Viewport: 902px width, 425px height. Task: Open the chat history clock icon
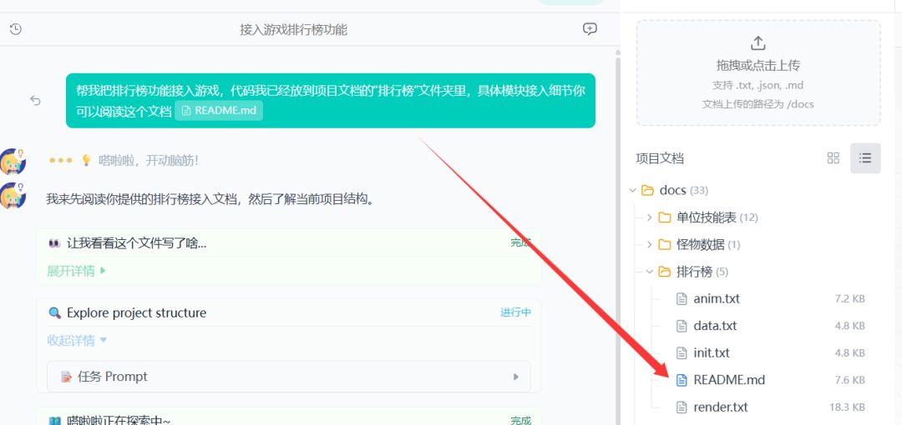(x=16, y=29)
